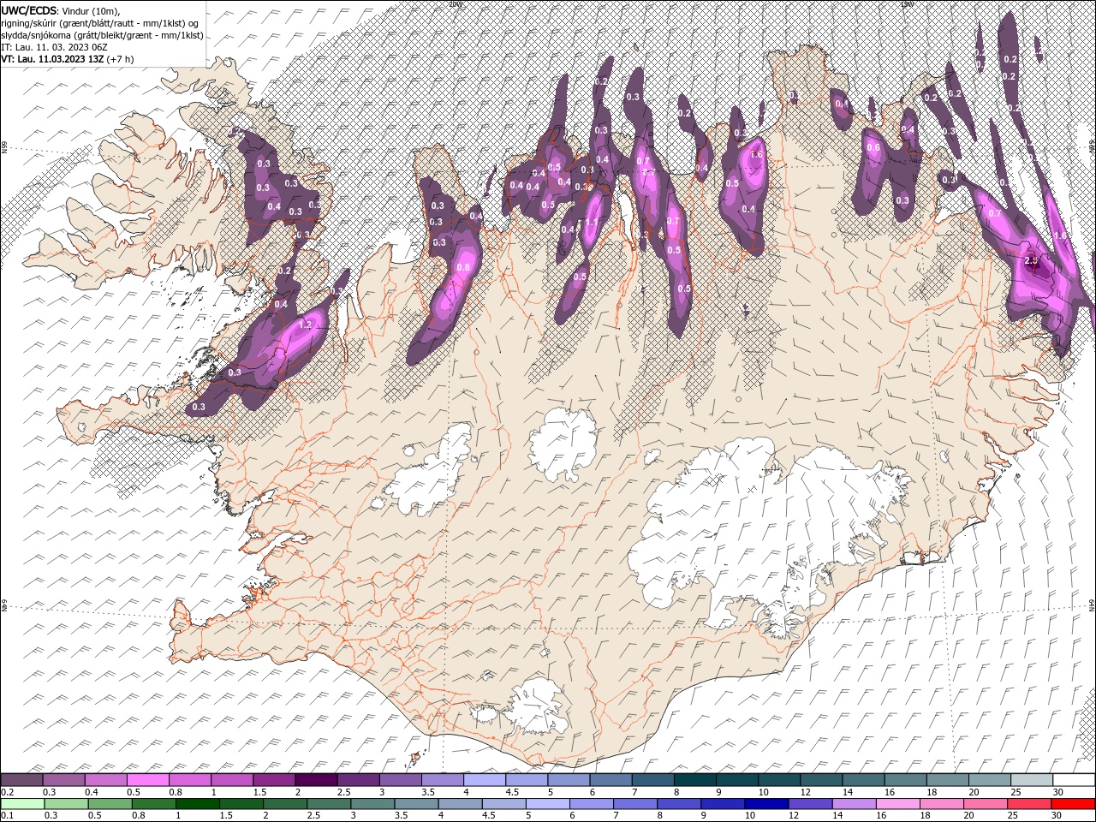
Task: Select lower legend violet swatch 12–14
Action: coord(810,804)
